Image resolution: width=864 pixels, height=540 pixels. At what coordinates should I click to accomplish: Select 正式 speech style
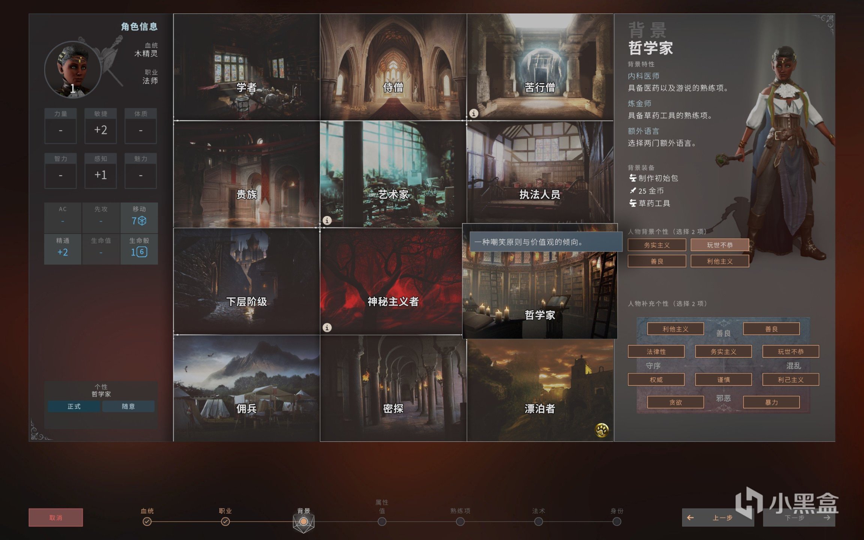coord(74,406)
